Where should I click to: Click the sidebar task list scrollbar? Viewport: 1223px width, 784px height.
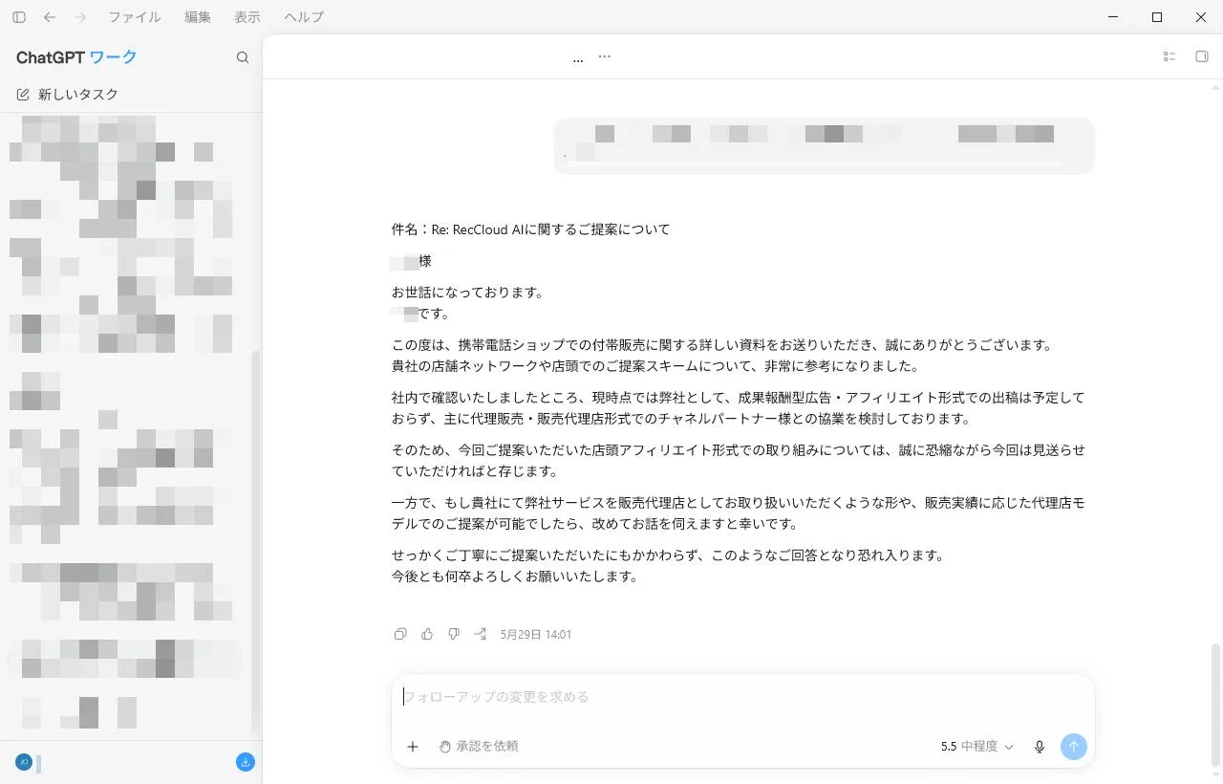click(x=255, y=541)
